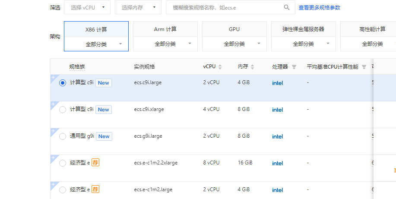Viewport: 396px width, 199px height.
Task: Select the Arm 计算 architecture tab
Action: (165, 29)
